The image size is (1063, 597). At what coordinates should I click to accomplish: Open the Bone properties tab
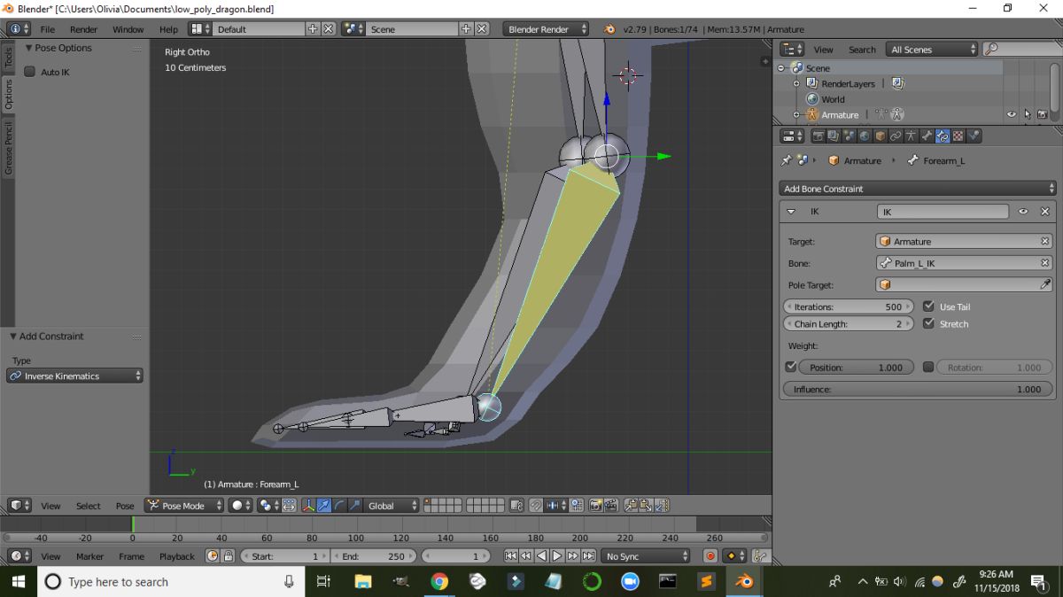click(x=927, y=136)
